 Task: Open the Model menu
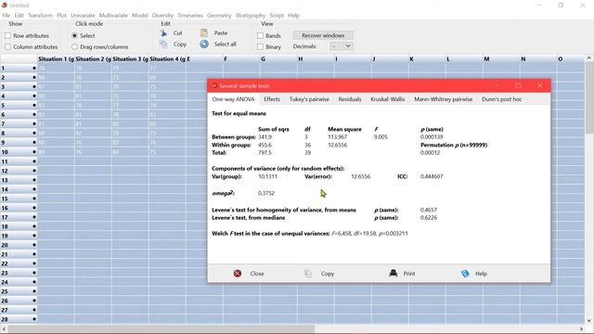coord(140,16)
